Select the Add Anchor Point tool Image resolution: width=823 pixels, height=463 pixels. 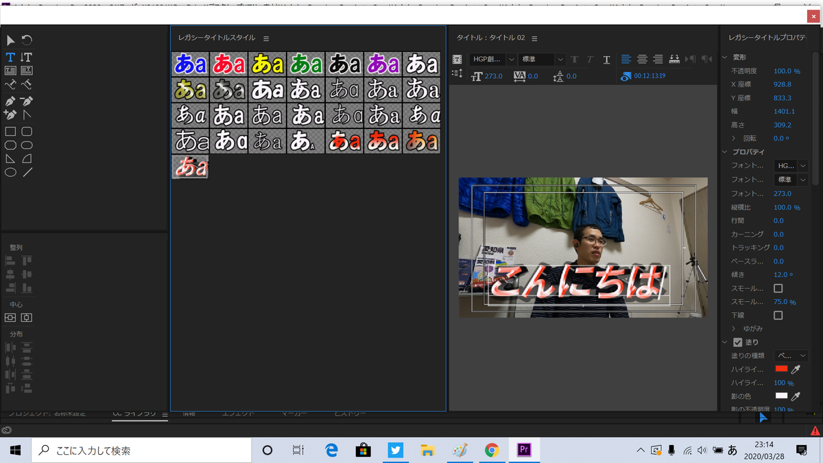click(10, 115)
